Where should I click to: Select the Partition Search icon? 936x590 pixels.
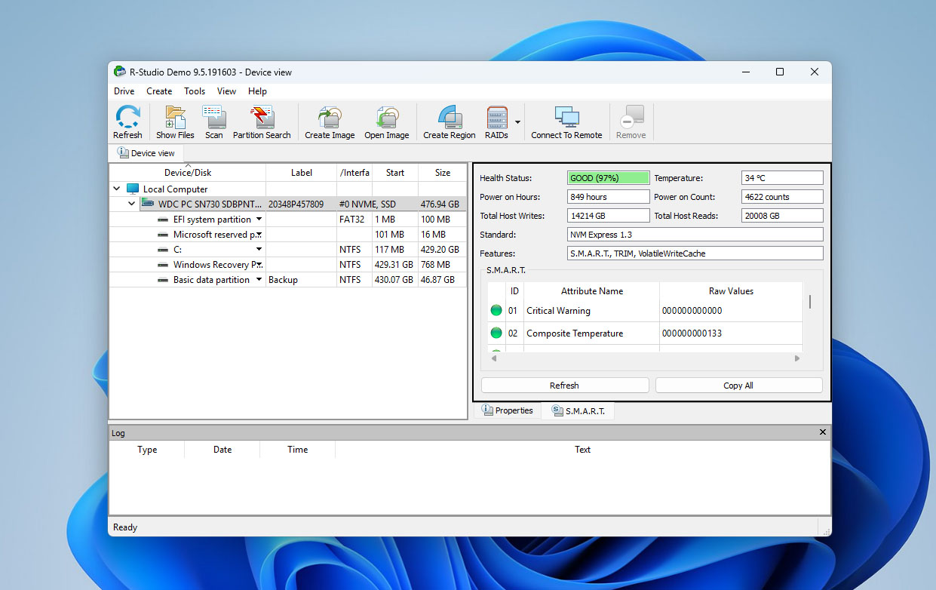click(x=261, y=121)
